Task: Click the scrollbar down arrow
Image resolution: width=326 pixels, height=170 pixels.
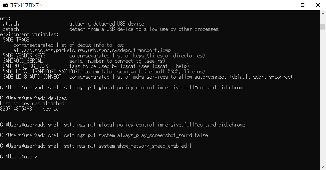Action: point(323,167)
